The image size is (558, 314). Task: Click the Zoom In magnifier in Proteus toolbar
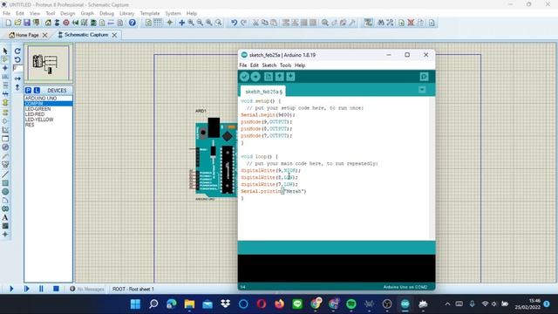coord(191,23)
